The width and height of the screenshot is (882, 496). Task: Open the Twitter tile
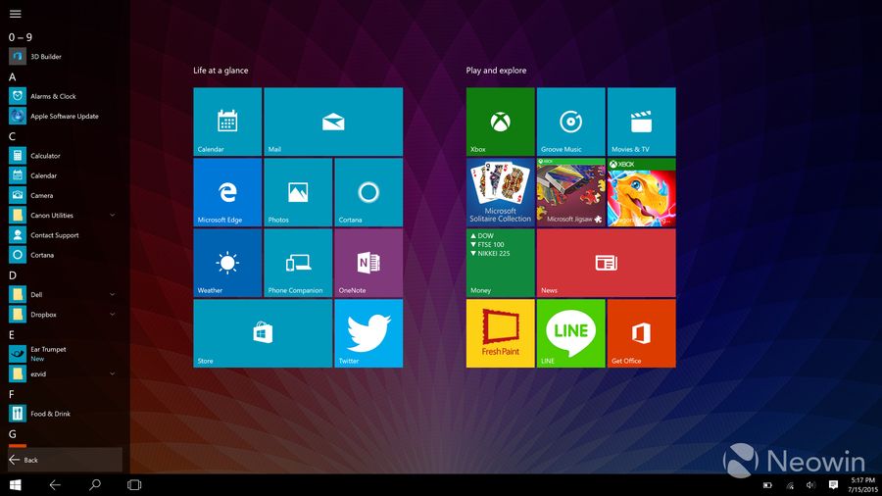pos(368,333)
